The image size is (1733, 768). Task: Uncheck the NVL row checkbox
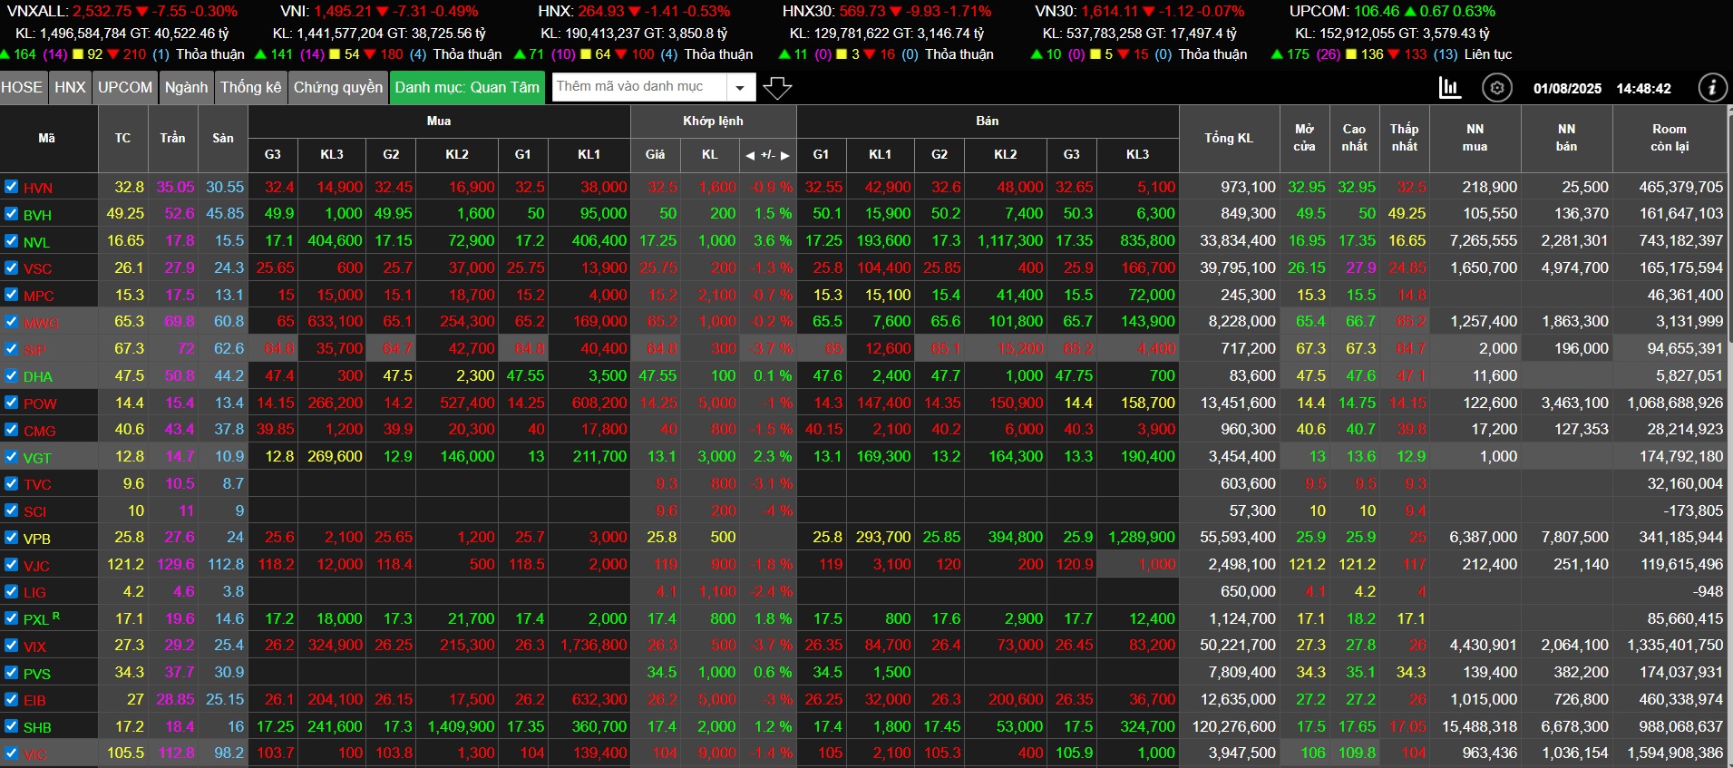pyautogui.click(x=11, y=241)
